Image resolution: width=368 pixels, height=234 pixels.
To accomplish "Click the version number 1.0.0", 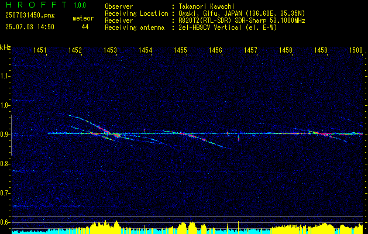I will coord(80,5).
